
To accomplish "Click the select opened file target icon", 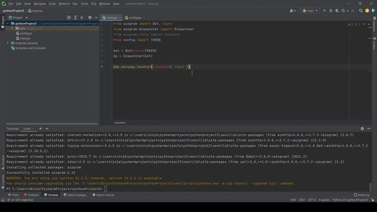I will (x=69, y=18).
